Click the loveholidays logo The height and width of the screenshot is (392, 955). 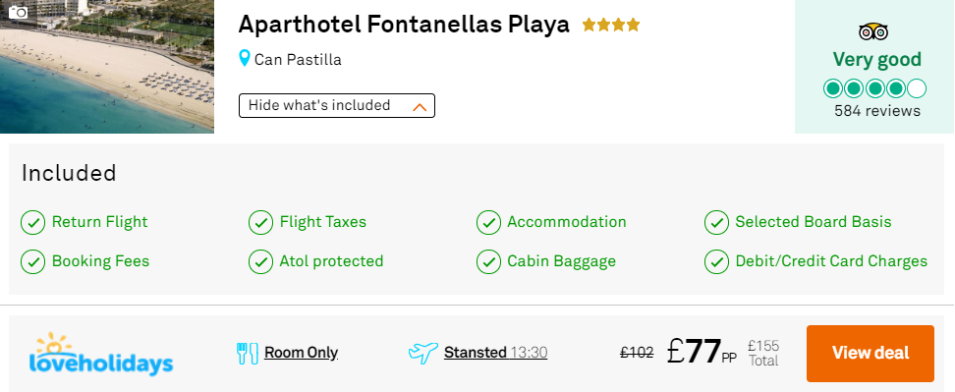click(x=101, y=353)
